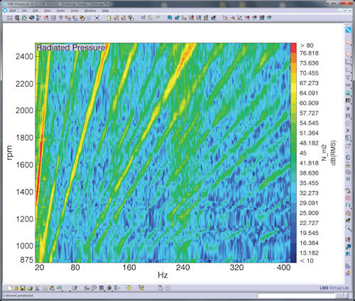Open the Tools menu
This screenshot has width=355, height=301.
[75, 11]
